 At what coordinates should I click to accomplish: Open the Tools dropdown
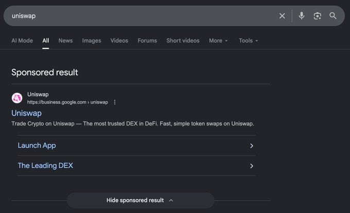(248, 41)
